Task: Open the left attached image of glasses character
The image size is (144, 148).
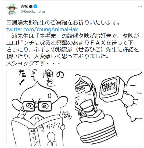Action: [40, 107]
